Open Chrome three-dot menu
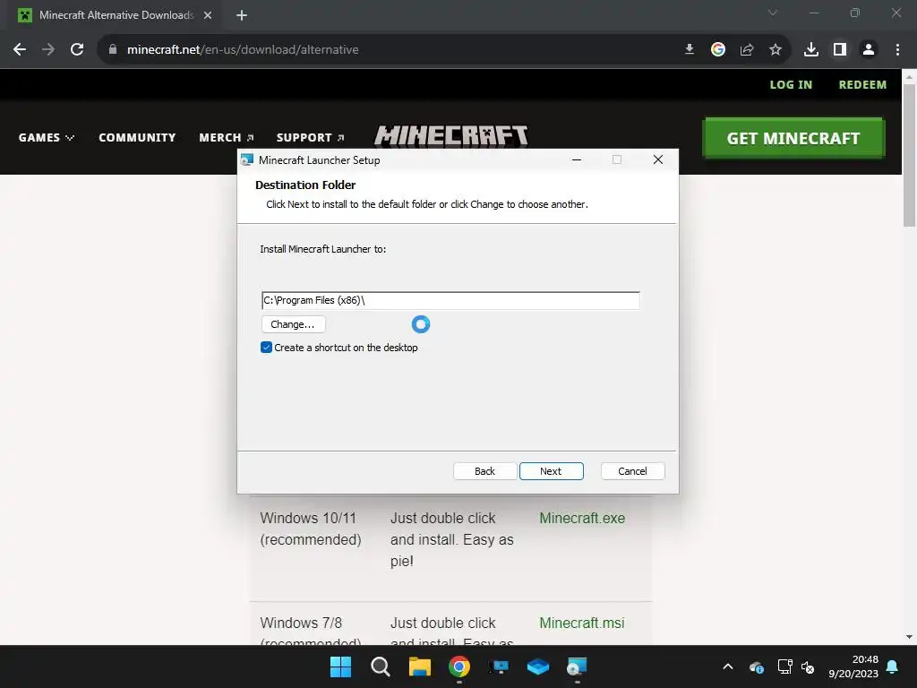Viewport: 917px width, 688px height. pyautogui.click(x=897, y=50)
